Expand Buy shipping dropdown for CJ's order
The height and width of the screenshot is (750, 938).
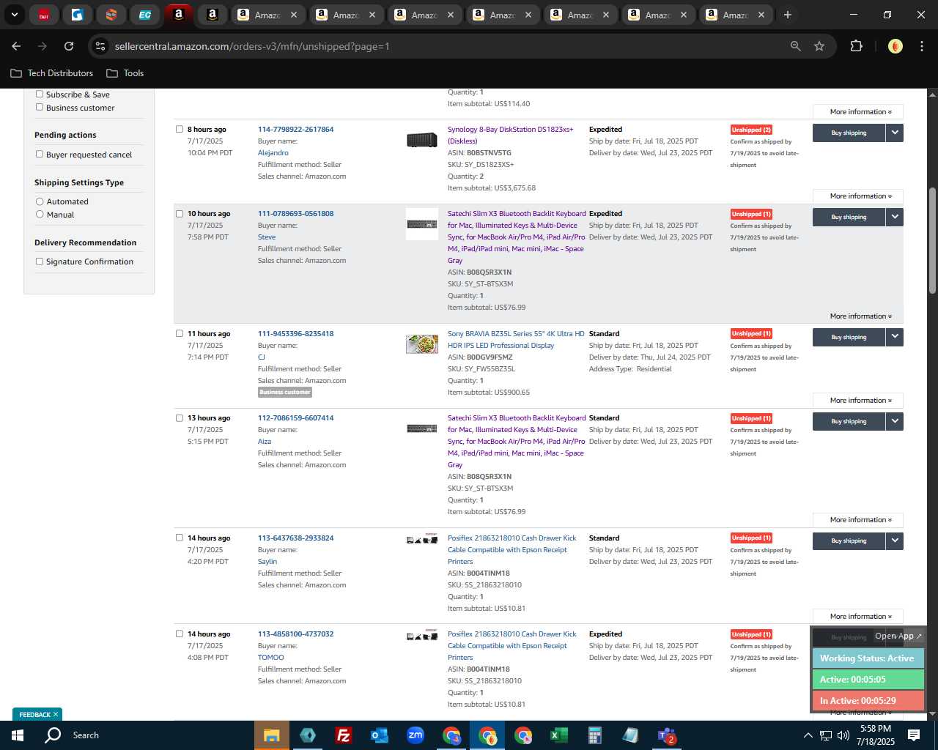[895, 337]
